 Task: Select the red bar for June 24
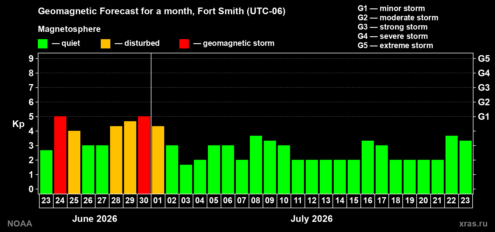[x=60, y=155]
